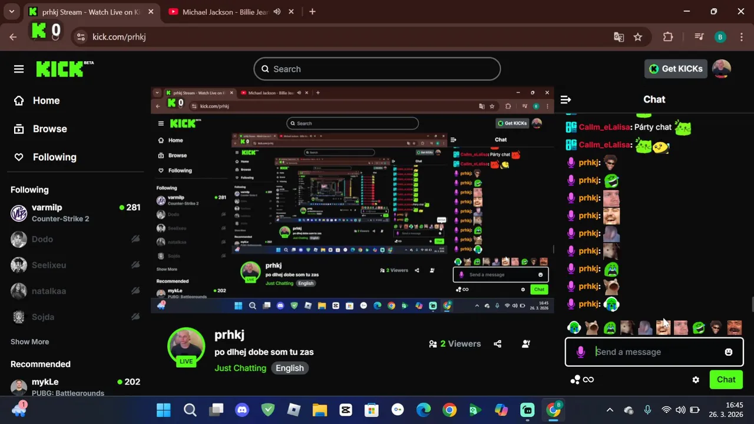Expand Show More followed channels
The image size is (754, 424).
[x=29, y=342]
